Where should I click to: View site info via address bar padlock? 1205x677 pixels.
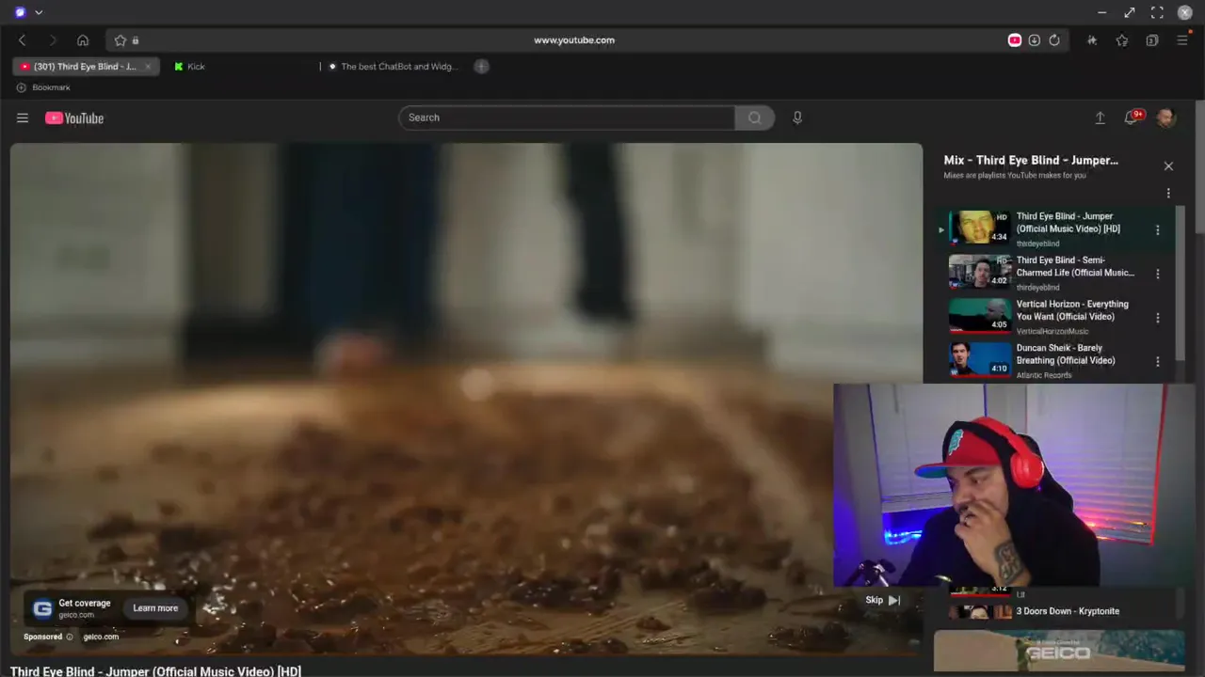point(136,40)
